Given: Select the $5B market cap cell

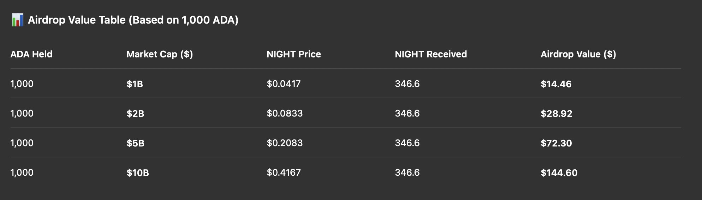Looking at the screenshot, I should click(x=135, y=143).
